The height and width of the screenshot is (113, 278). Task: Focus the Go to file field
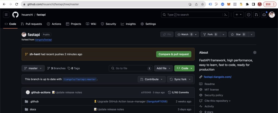point(131,68)
